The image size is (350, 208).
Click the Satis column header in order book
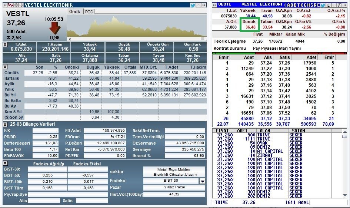[x=284, y=57]
